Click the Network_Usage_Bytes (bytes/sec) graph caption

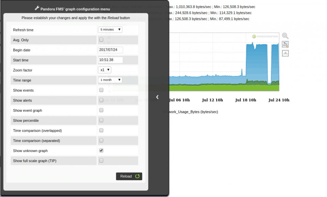tap(191, 112)
